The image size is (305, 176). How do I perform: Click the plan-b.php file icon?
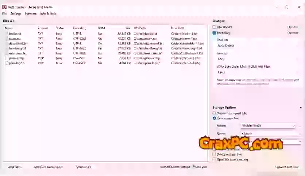[x=7, y=63]
